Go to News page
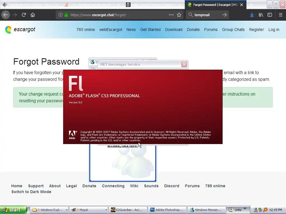Viewport: 286px width, 214px height. click(x=131, y=30)
